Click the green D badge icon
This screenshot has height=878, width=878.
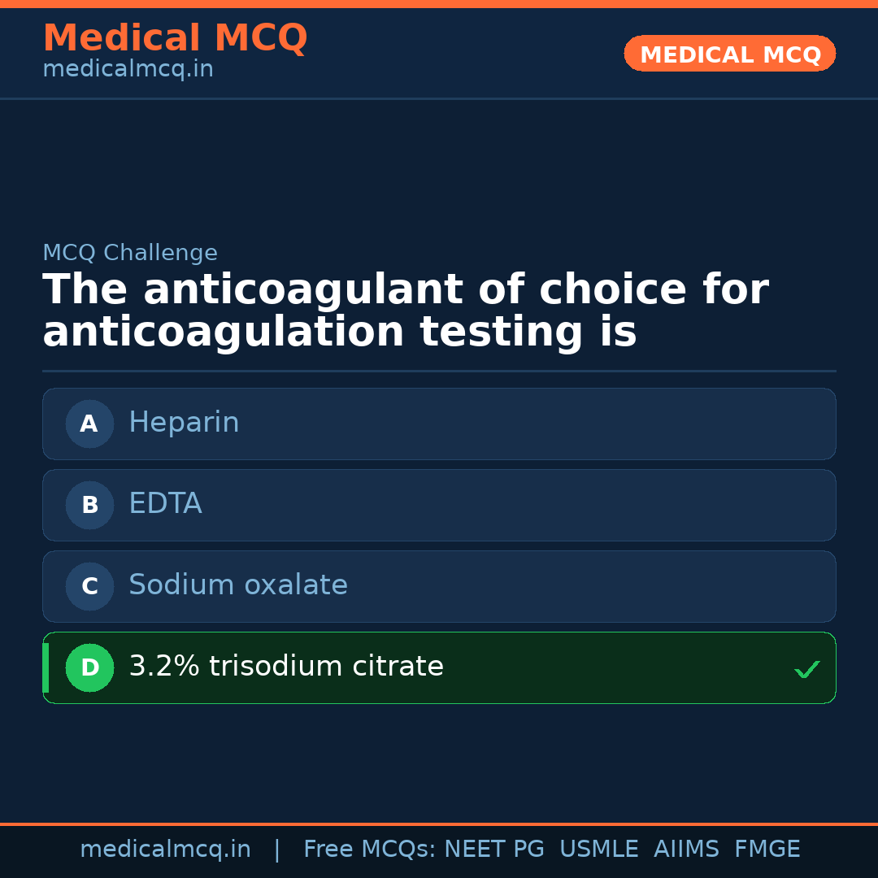point(89,667)
